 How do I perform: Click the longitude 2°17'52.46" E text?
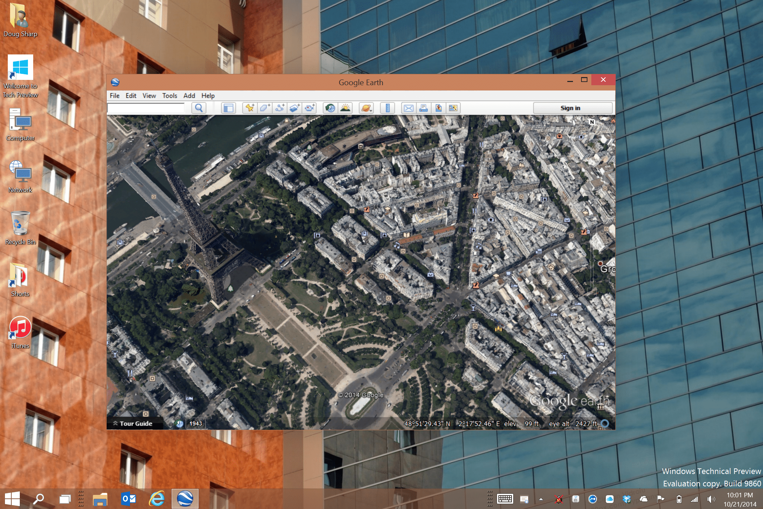479,423
